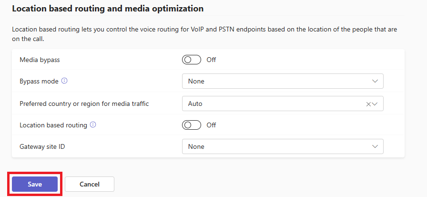Click the info icon beside Bypass mode
427x197 pixels.
64,81
